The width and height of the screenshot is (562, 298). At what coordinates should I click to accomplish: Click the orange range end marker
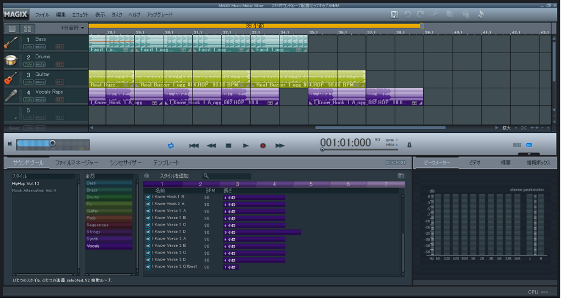tap(422, 26)
